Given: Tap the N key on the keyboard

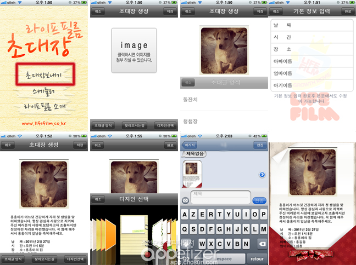Looking at the screenshot, I should pyautogui.click(x=246, y=244).
